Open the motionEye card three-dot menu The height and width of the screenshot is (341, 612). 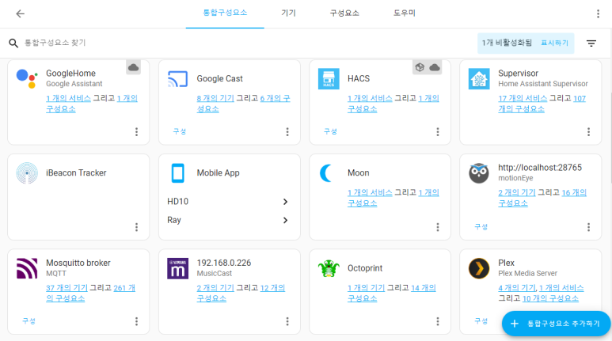[588, 227]
